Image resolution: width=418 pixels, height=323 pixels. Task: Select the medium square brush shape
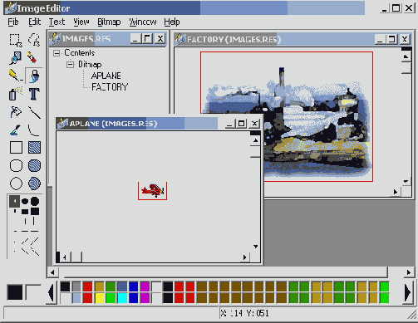25,212
